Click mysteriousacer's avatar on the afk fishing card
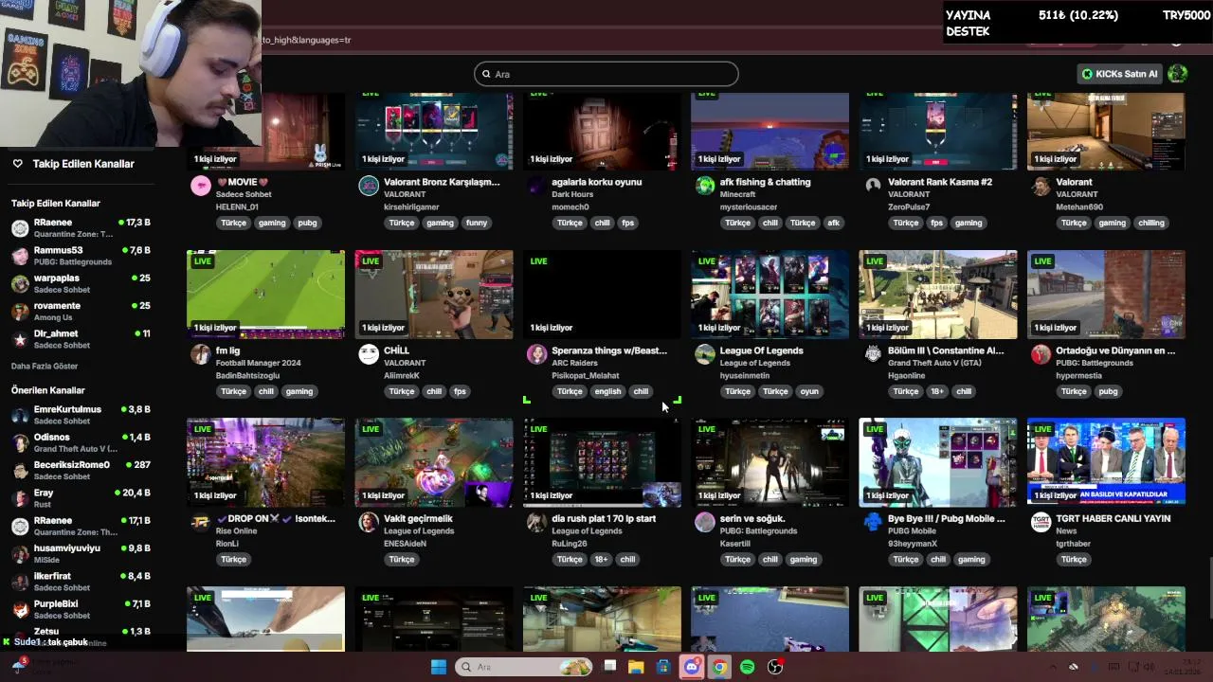The image size is (1213, 682). pos(705,186)
